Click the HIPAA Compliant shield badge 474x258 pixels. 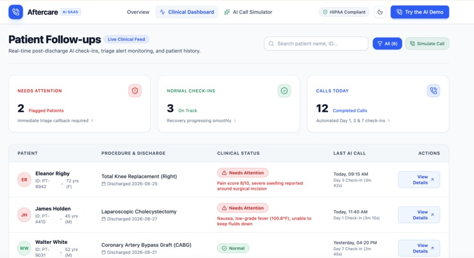pos(344,12)
